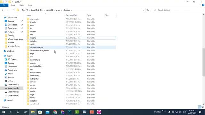Click the Search dolibarr field
205x115 pixels.
click(x=177, y=10)
